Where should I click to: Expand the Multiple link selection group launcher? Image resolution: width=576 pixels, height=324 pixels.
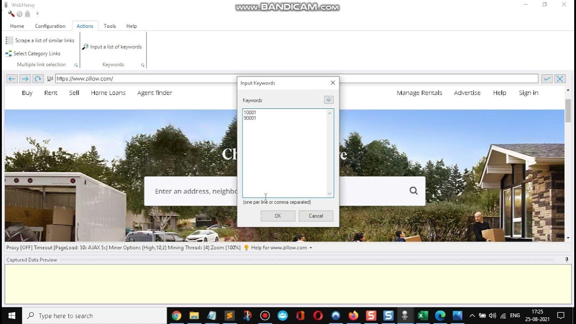76,65
